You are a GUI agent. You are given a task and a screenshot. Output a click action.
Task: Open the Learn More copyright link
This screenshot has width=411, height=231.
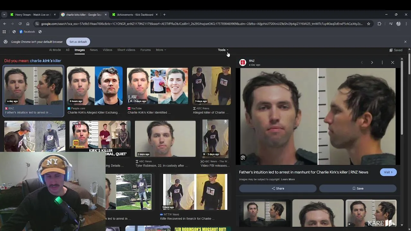(x=288, y=179)
